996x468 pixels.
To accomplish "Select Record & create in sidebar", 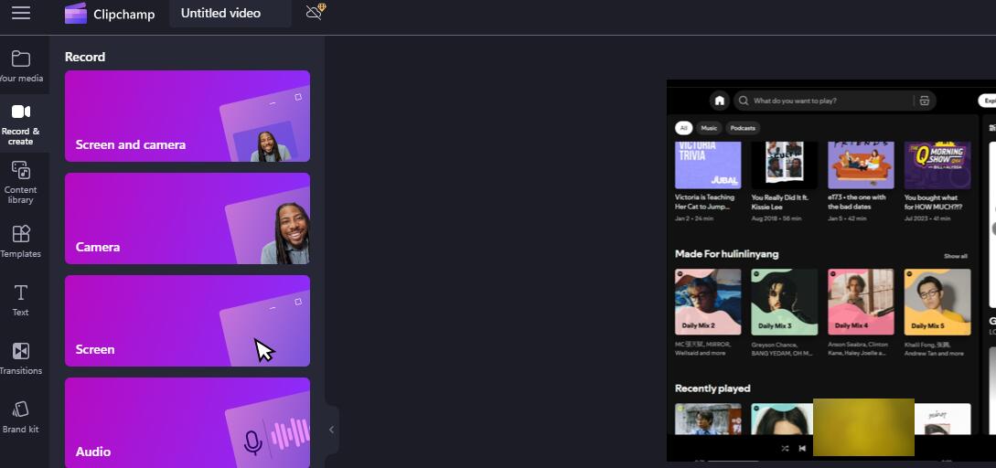I will [x=20, y=123].
